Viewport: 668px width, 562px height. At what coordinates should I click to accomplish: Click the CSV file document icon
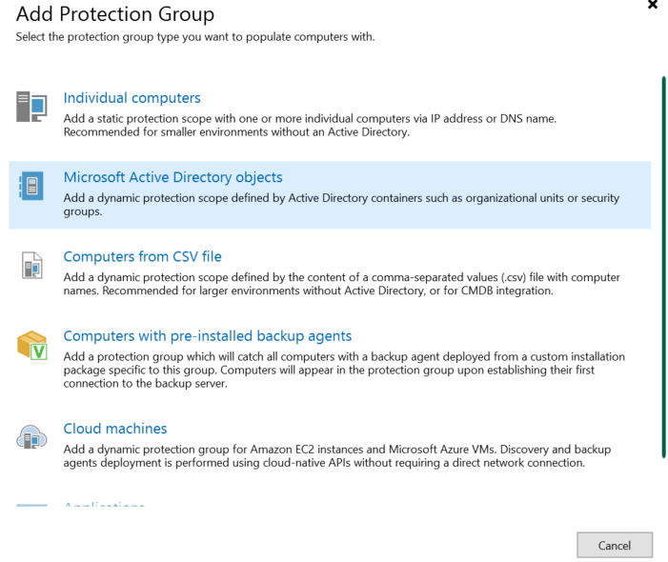[x=32, y=265]
